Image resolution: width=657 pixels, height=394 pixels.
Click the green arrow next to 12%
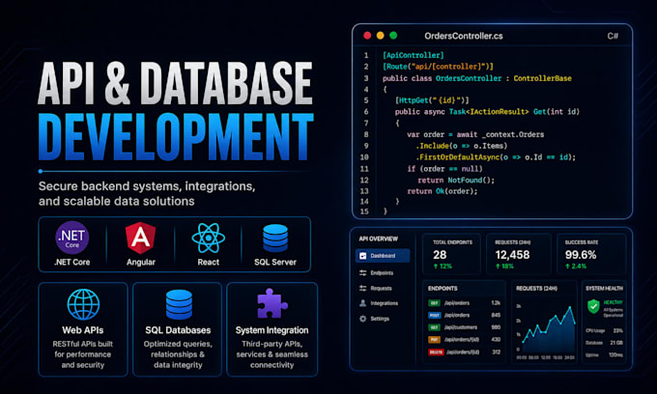(x=436, y=267)
